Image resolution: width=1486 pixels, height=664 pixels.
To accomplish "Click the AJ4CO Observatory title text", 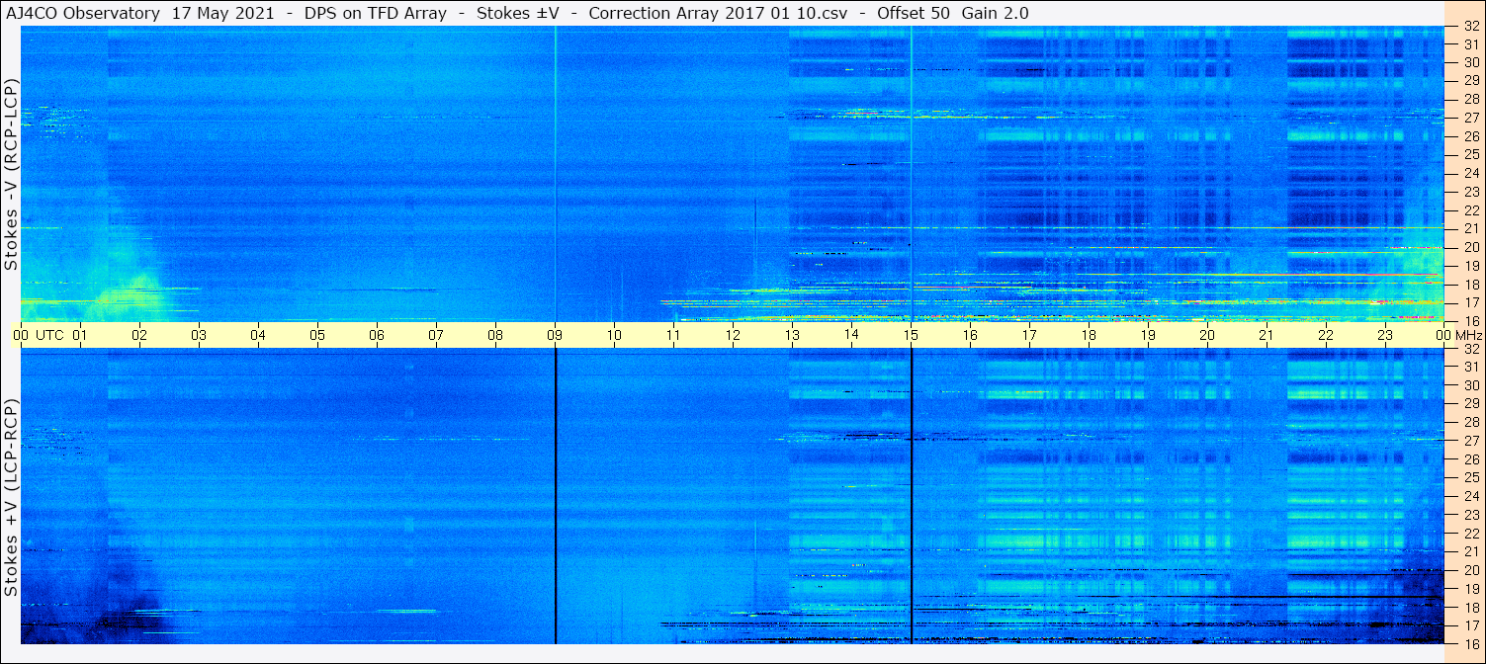I will pyautogui.click(x=81, y=13).
